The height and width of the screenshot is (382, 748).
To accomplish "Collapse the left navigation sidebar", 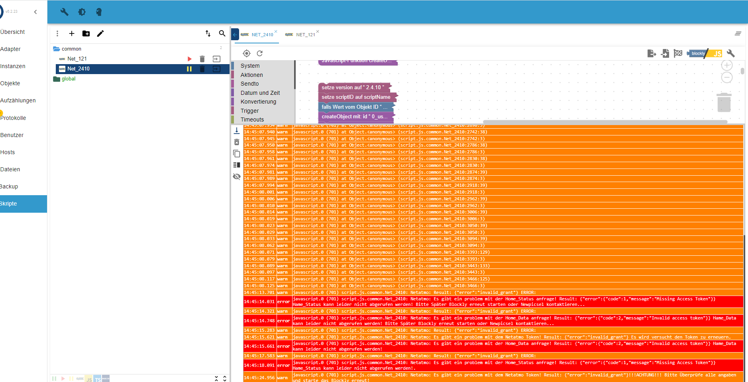I will pos(35,12).
